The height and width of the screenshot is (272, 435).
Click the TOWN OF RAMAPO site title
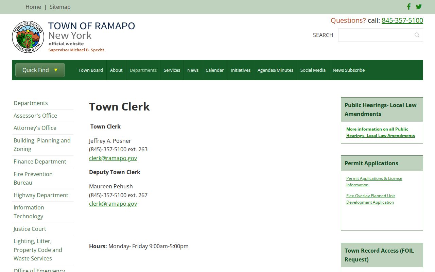point(91,26)
